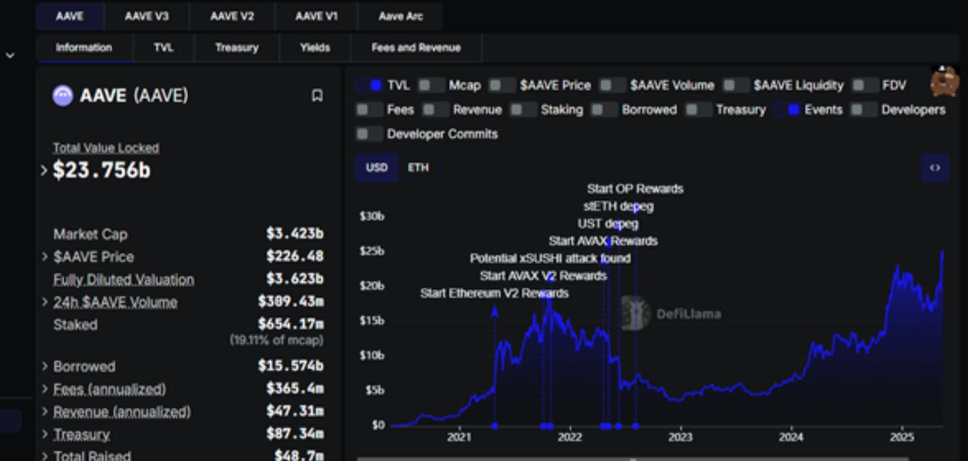This screenshot has height=461, width=968.
Task: Switch to the Aave Arc tab
Action: (401, 17)
